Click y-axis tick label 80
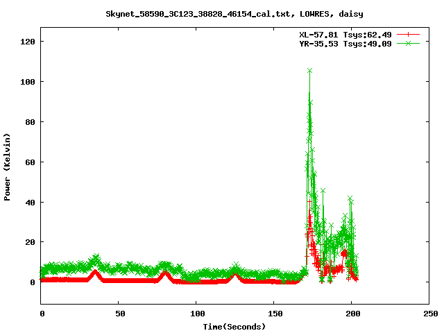Viewport: 444px width, 333px height. (x=30, y=122)
